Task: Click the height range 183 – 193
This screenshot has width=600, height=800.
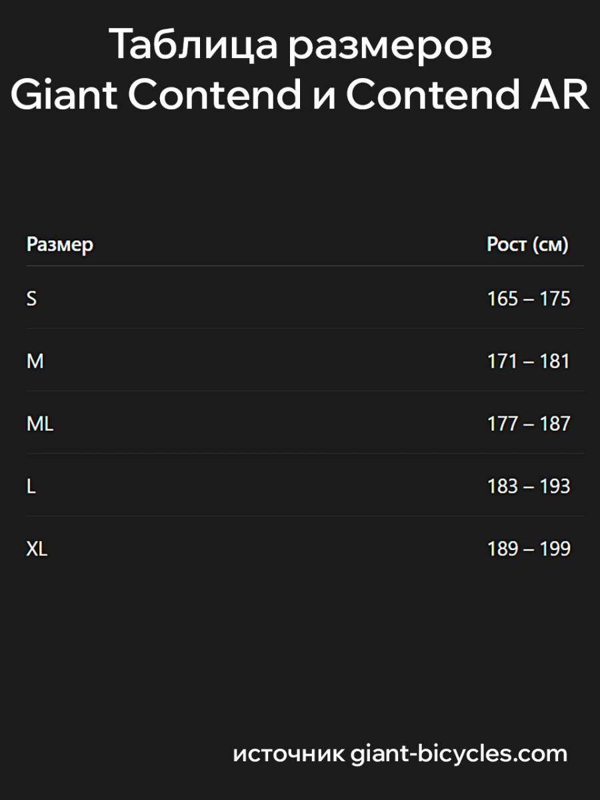Action: (529, 487)
